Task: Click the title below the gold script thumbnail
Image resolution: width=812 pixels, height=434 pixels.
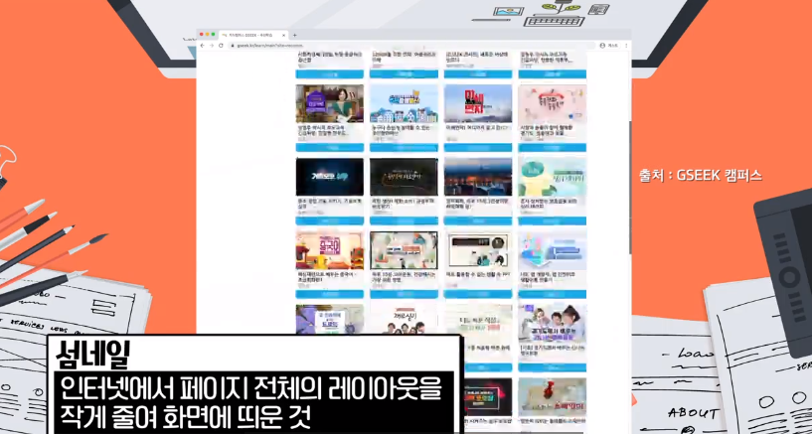Action: (402, 203)
